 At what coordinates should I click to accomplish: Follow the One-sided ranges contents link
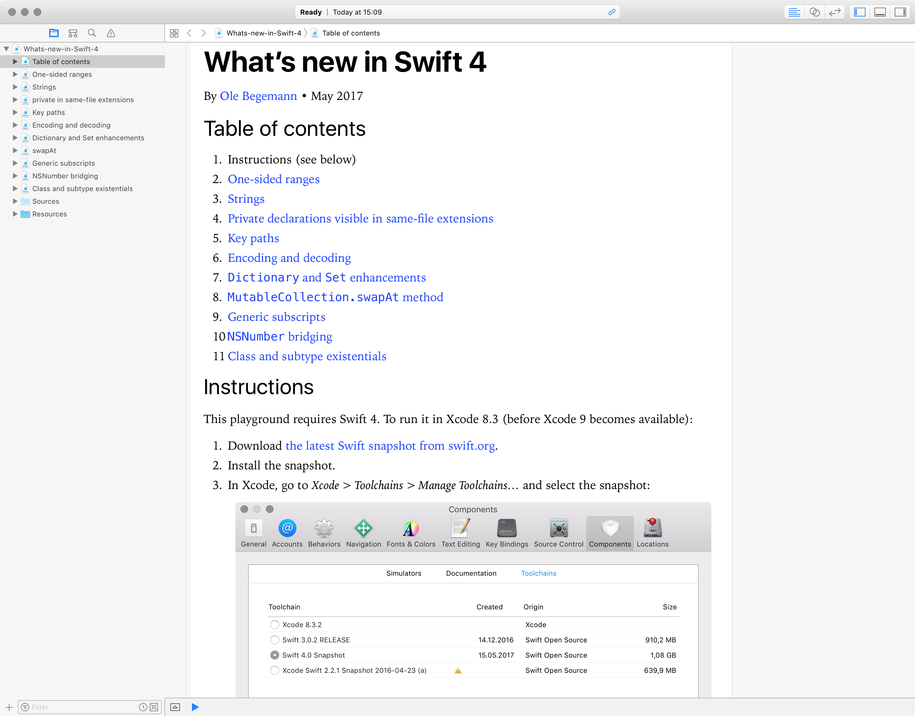[273, 179]
